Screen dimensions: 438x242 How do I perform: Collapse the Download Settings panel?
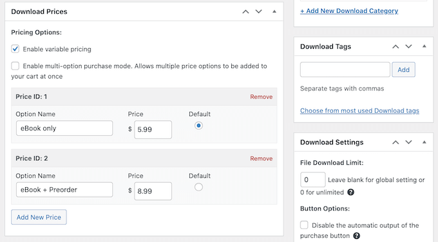[424, 142]
